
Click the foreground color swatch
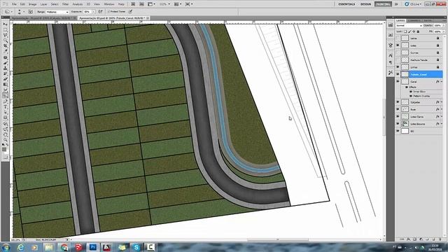tap(4, 149)
